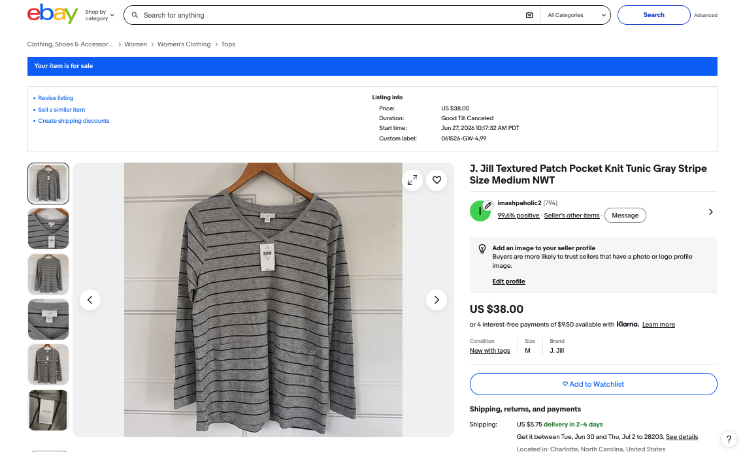Select the third thumbnail showing tunic back
The width and height of the screenshot is (743, 452).
coord(48,274)
